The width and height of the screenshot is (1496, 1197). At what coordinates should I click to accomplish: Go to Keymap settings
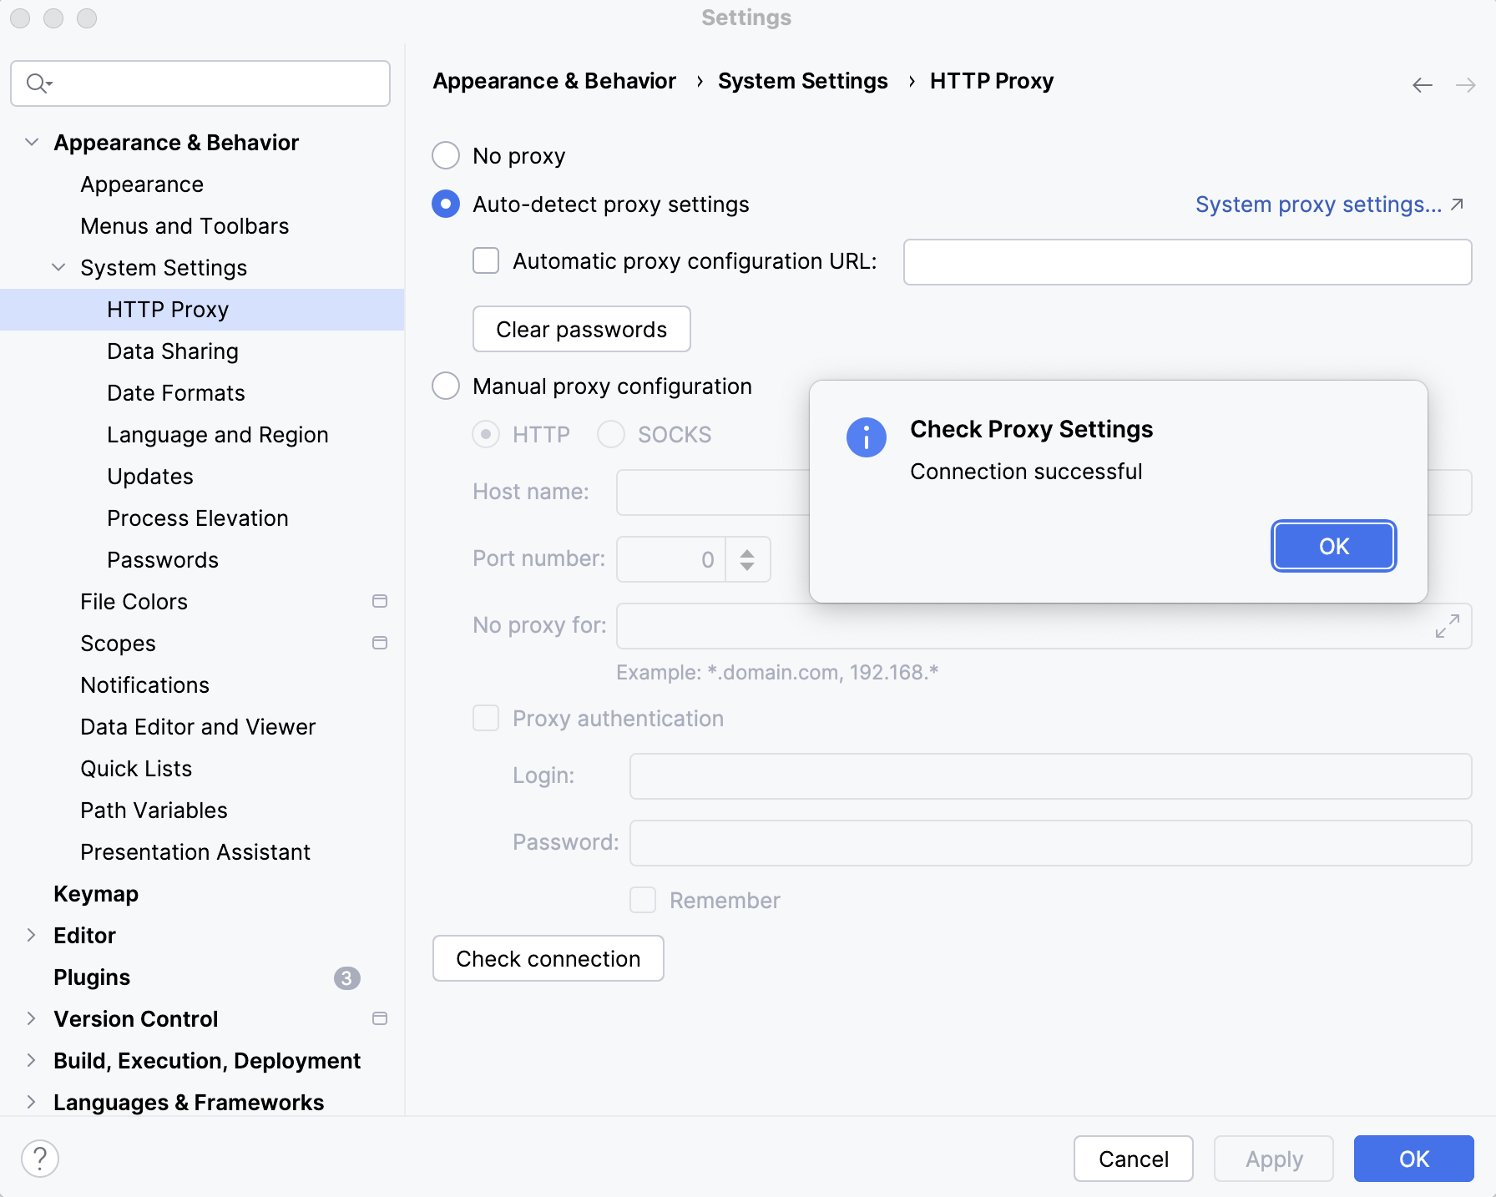coord(96,894)
